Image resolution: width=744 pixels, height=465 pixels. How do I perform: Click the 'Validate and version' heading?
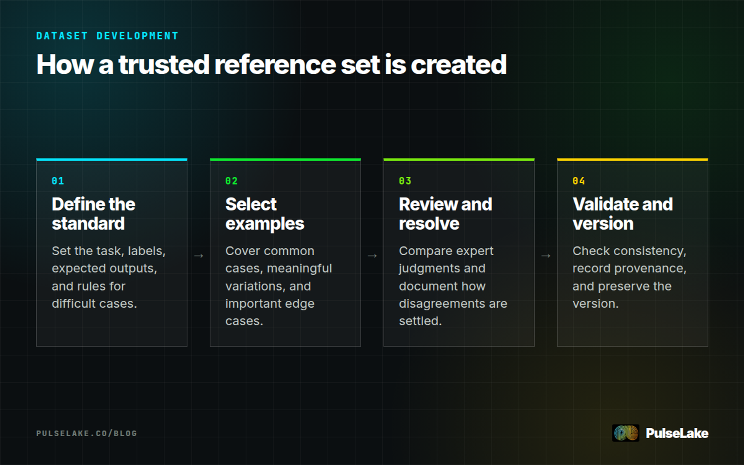(x=623, y=214)
